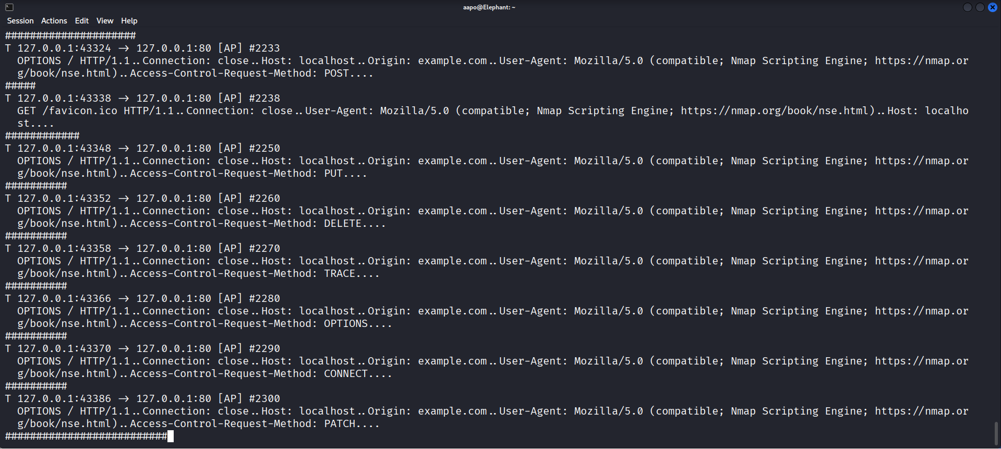Click the CONNECT method in packet #2290
The width and height of the screenshot is (1001, 449).
click(x=346, y=373)
